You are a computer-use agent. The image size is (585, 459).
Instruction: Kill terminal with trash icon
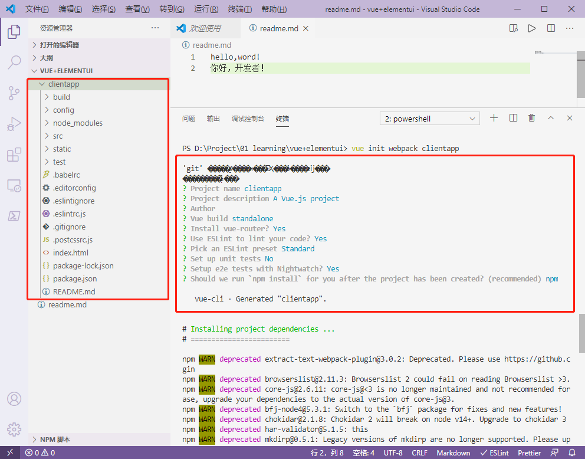pyautogui.click(x=532, y=119)
